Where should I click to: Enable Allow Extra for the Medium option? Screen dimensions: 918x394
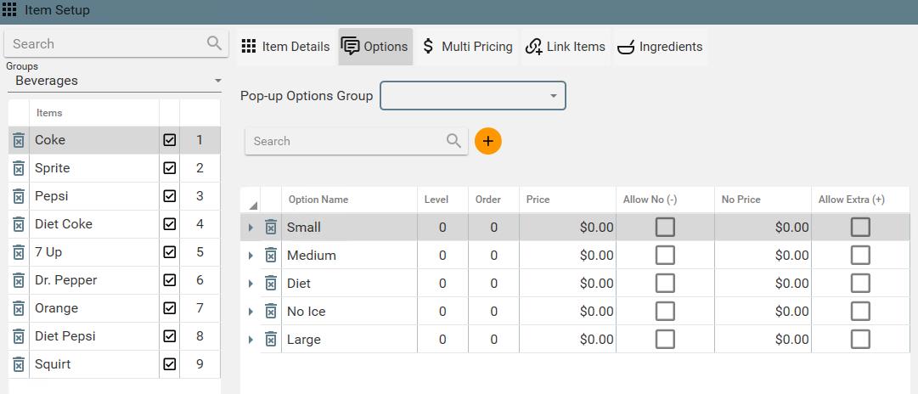(860, 256)
